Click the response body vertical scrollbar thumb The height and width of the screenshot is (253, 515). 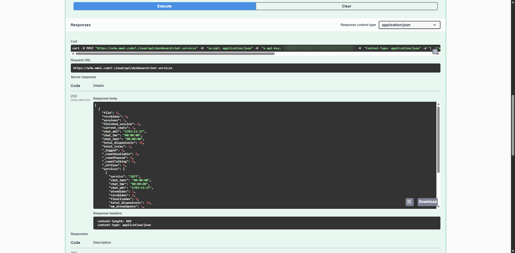click(x=438, y=139)
